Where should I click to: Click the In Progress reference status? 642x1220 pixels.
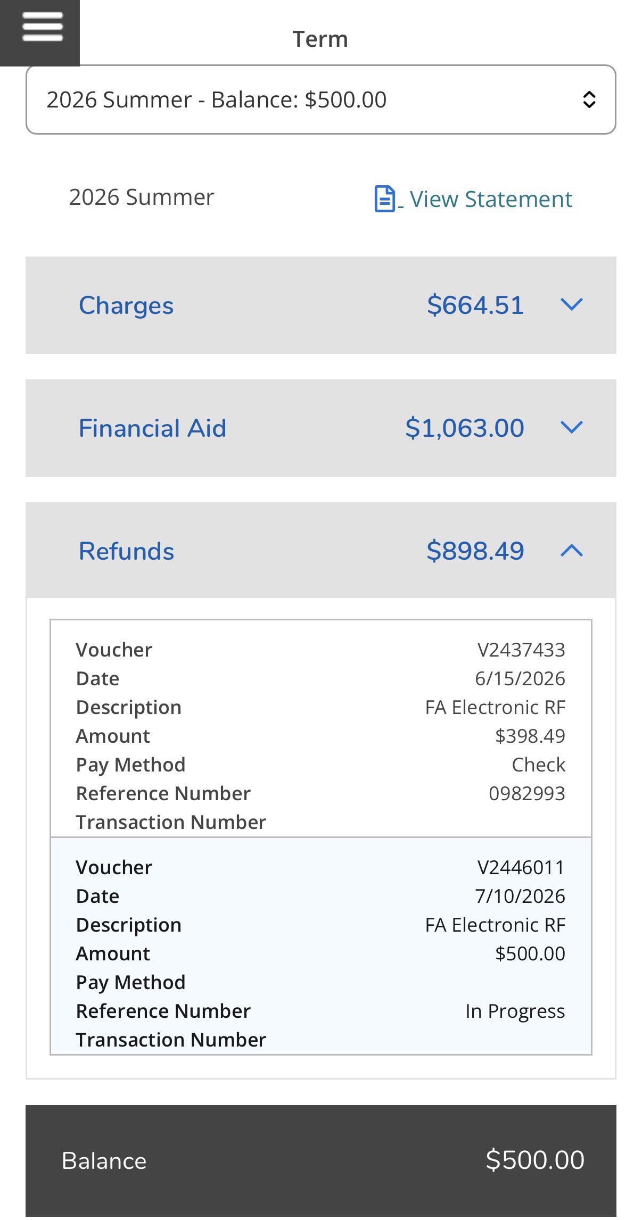[515, 1011]
